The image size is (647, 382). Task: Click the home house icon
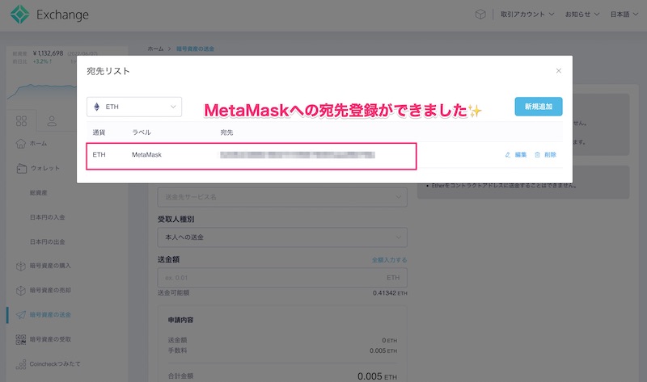21,144
